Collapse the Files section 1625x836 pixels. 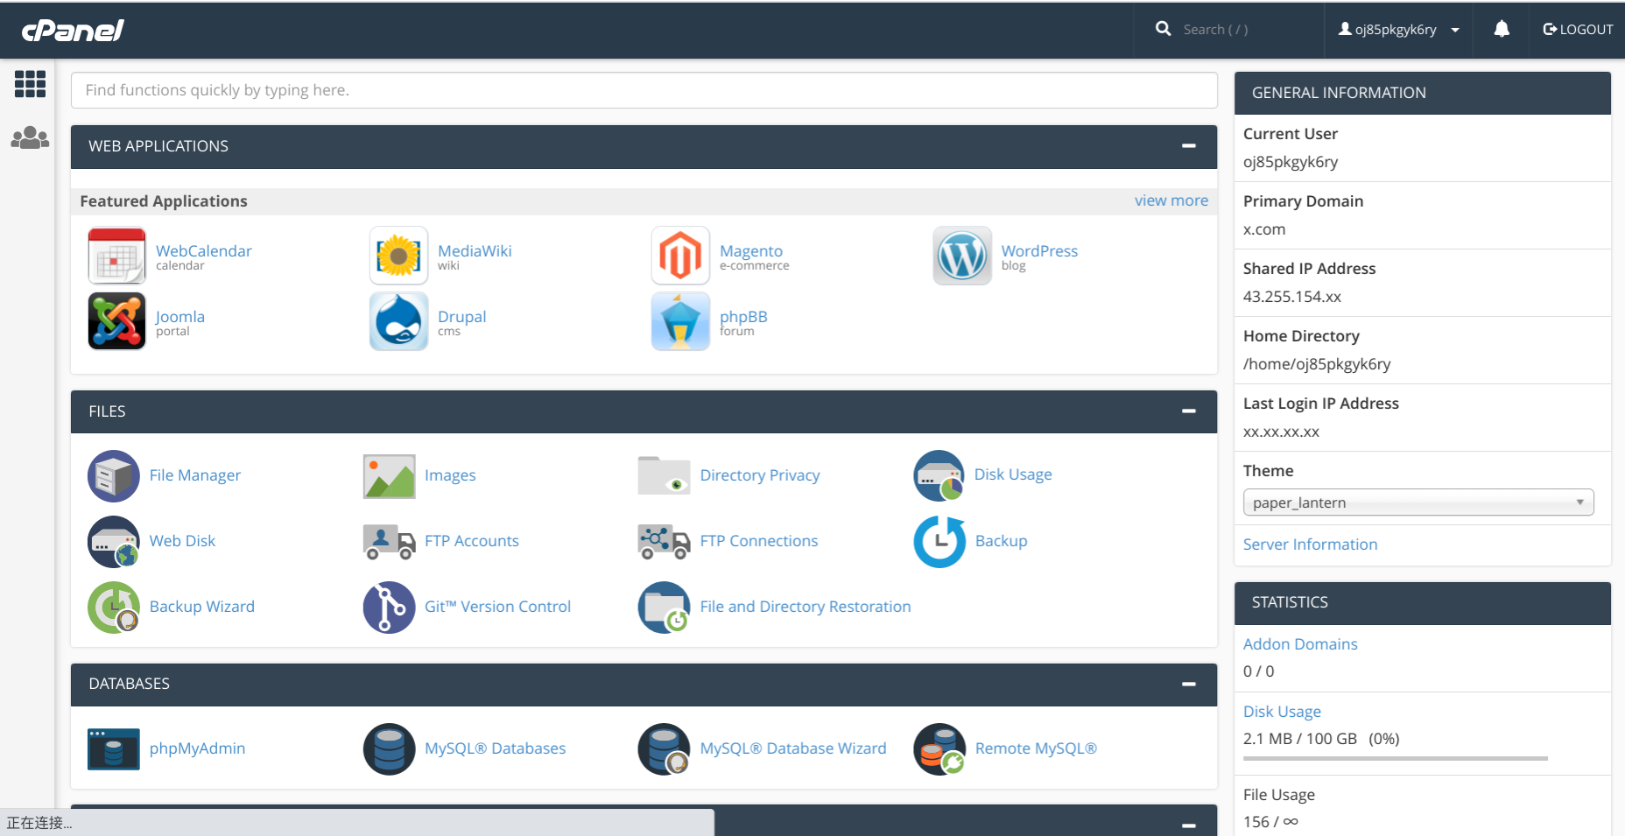pos(1188,411)
